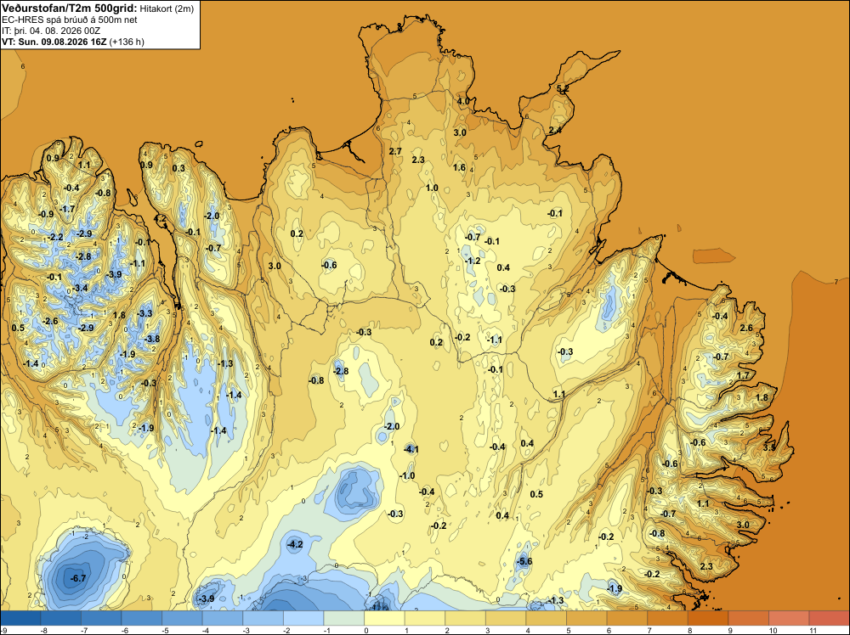The height and width of the screenshot is (635, 850).
Task: Click the -1.7 temperature value
Action: (x=67, y=209)
